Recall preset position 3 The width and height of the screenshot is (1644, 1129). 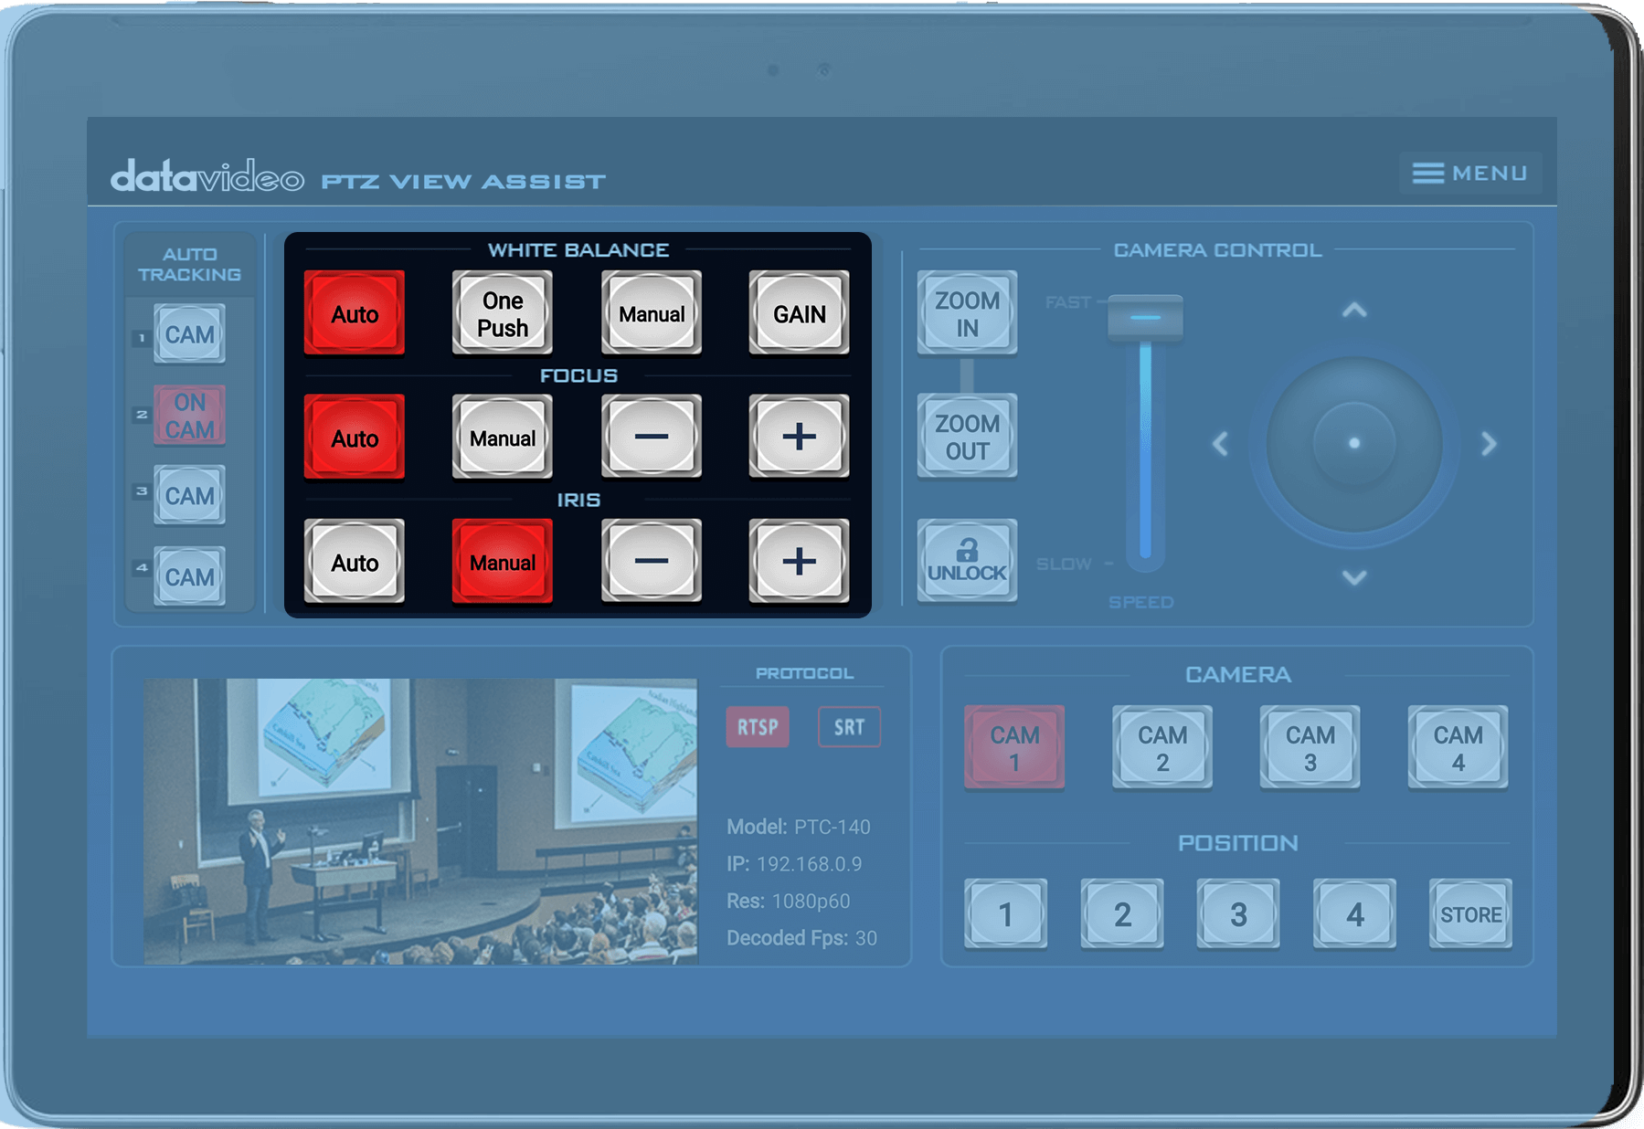point(1238,913)
